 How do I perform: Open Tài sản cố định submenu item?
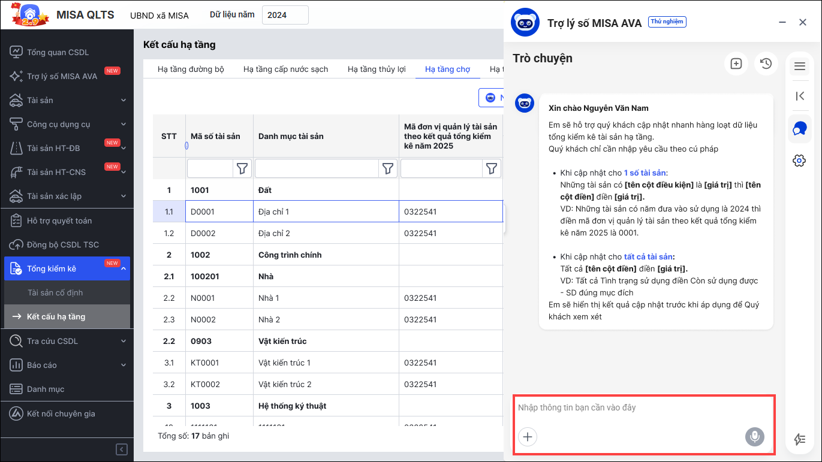55,292
